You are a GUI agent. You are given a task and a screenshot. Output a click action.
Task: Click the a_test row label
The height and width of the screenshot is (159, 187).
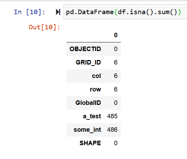point(92,116)
